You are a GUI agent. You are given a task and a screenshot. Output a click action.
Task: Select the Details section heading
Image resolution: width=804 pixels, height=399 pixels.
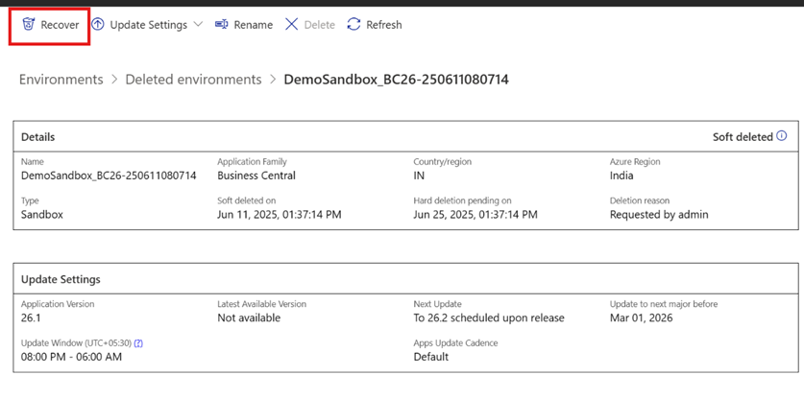pos(38,137)
